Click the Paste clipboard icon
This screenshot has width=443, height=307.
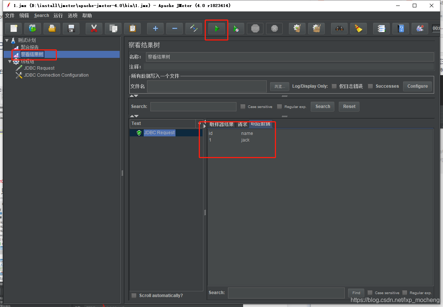133,28
